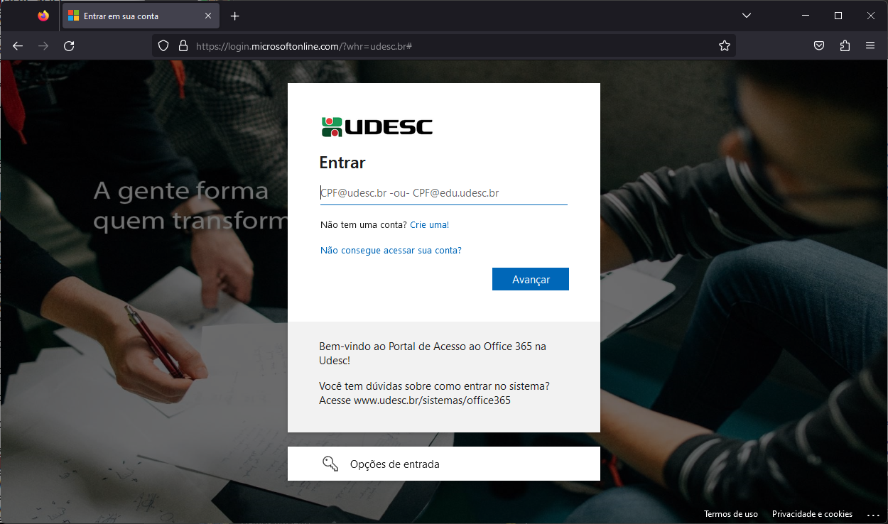Open a new tab with plus button

[x=235, y=16]
